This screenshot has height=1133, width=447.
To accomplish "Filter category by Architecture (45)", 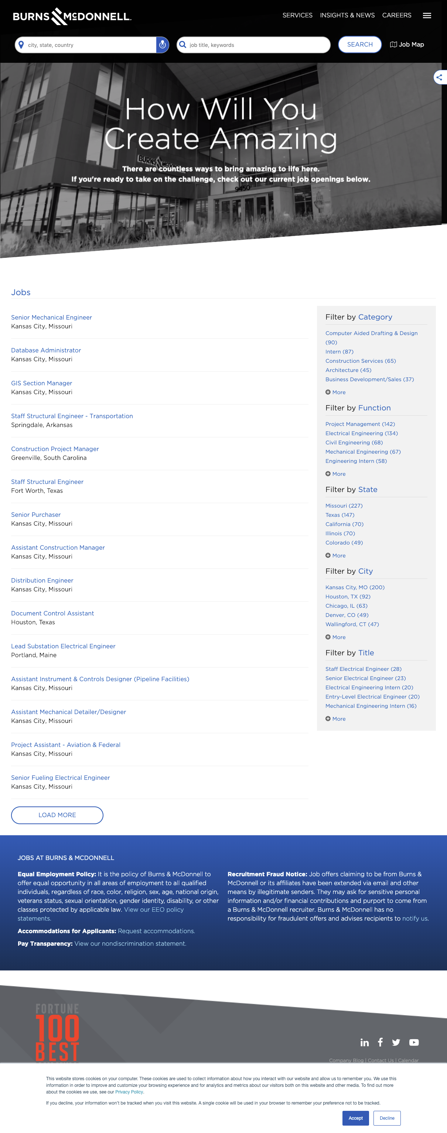I will pyautogui.click(x=348, y=370).
